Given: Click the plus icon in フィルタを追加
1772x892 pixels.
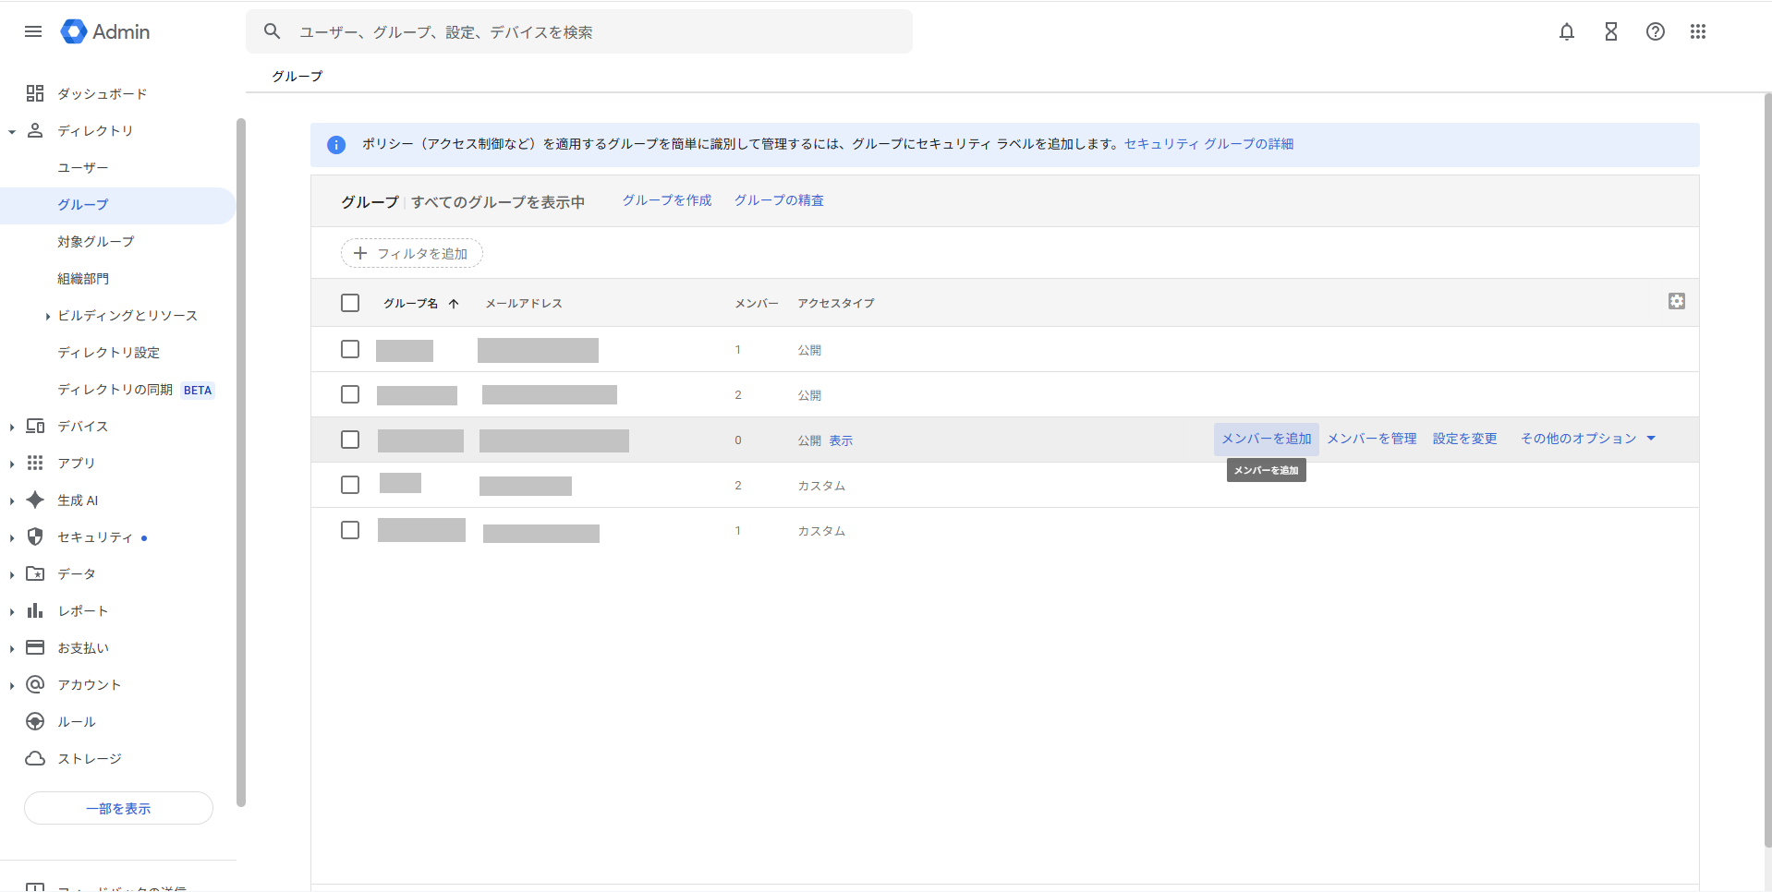Looking at the screenshot, I should coord(360,253).
